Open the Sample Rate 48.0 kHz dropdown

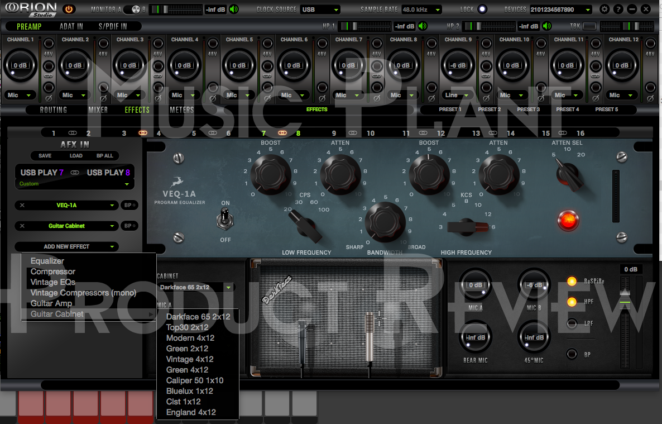(421, 9)
